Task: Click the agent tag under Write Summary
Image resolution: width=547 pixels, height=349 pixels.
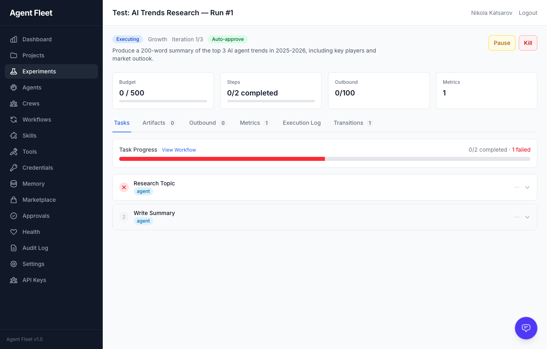Action: coord(143,221)
